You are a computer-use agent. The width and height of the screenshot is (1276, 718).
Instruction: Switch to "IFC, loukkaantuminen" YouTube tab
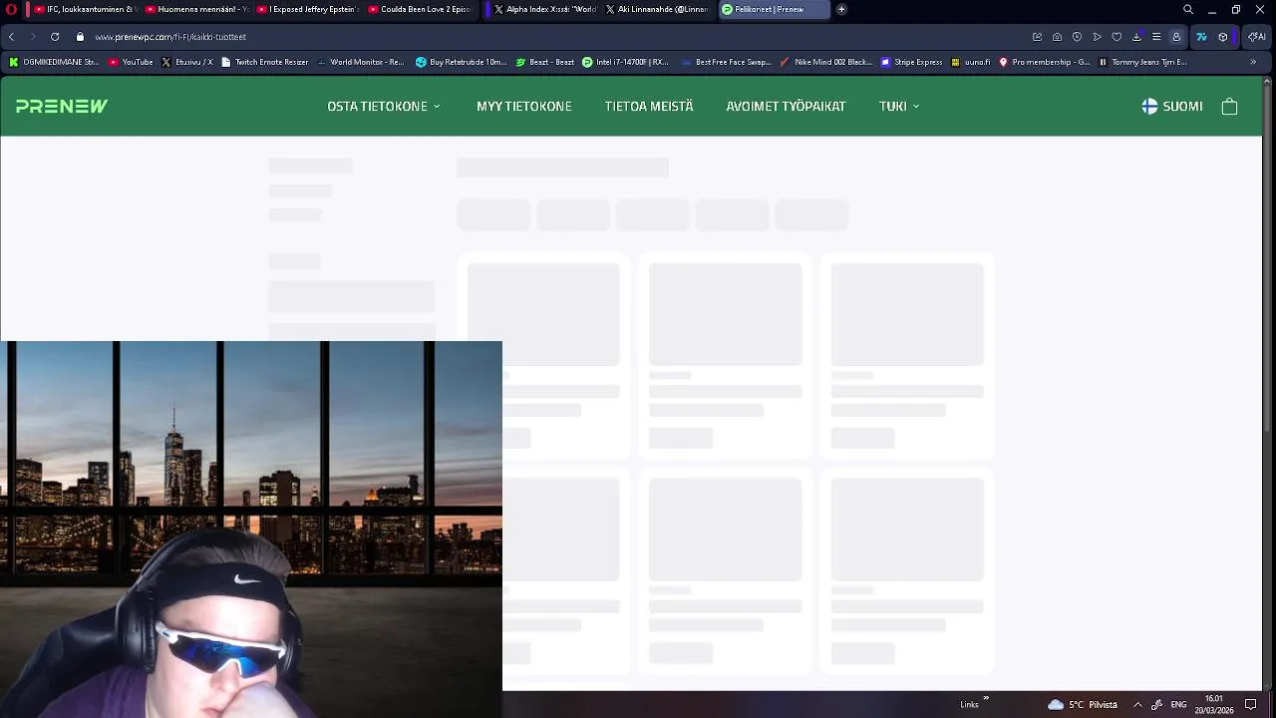85,9
